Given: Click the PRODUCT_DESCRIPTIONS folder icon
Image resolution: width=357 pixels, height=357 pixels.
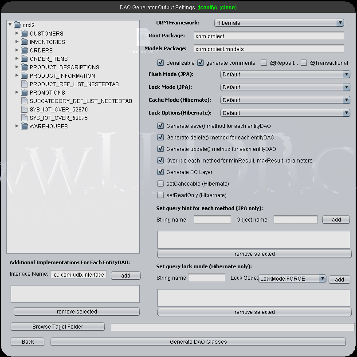Looking at the screenshot, I should (24, 67).
